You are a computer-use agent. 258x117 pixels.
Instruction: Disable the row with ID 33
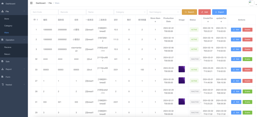[247, 70]
